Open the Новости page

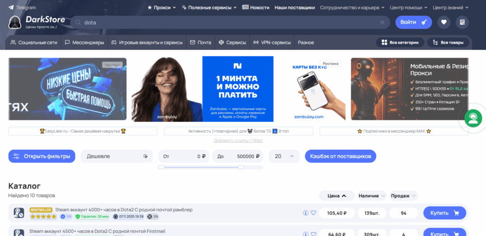pos(256,8)
